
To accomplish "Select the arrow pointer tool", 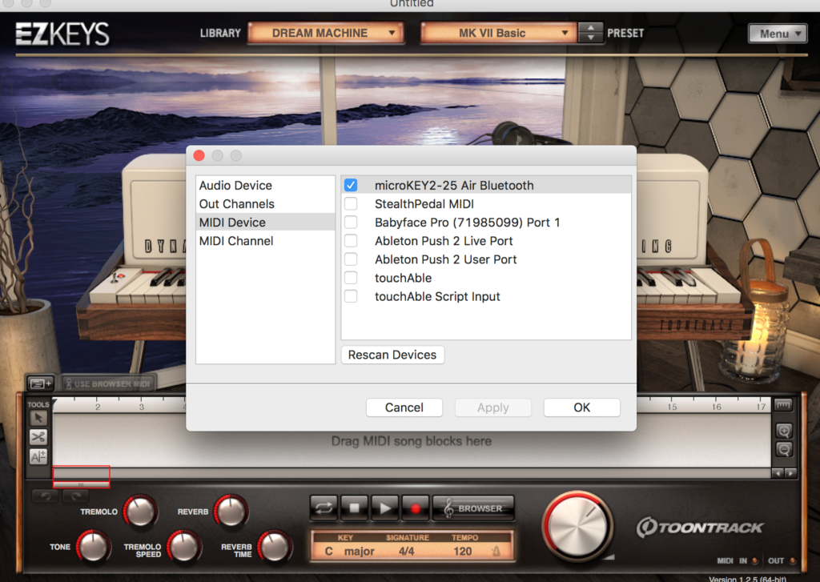I will click(38, 418).
